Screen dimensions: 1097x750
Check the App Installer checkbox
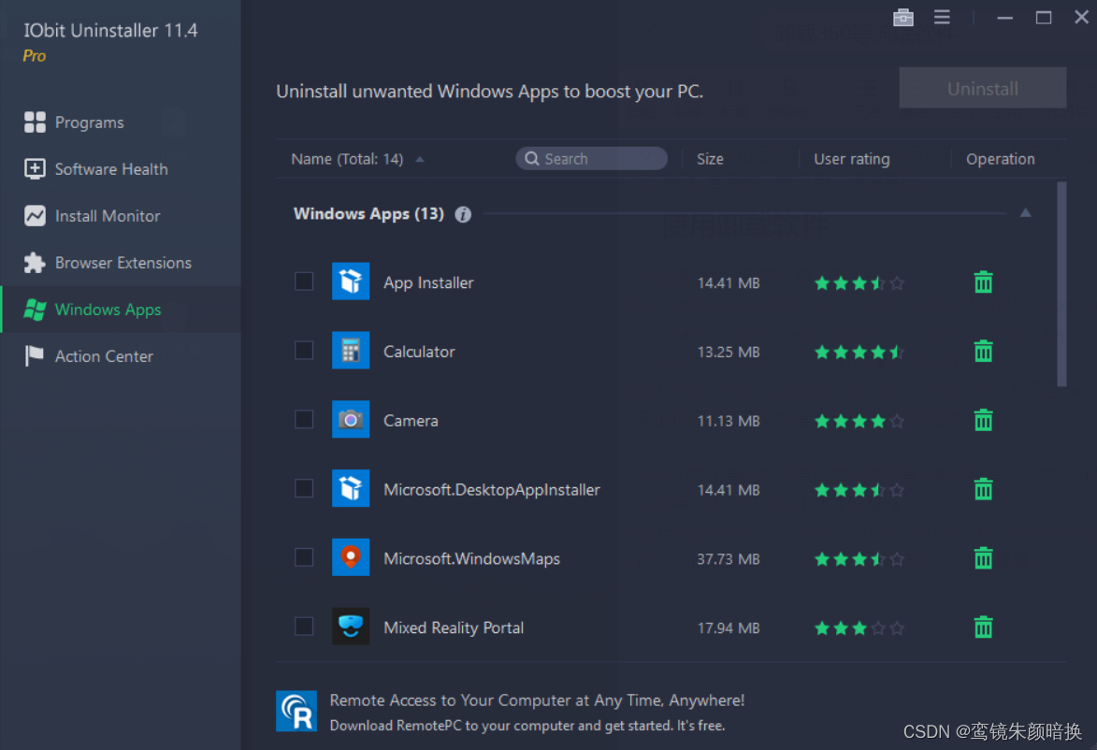[304, 281]
